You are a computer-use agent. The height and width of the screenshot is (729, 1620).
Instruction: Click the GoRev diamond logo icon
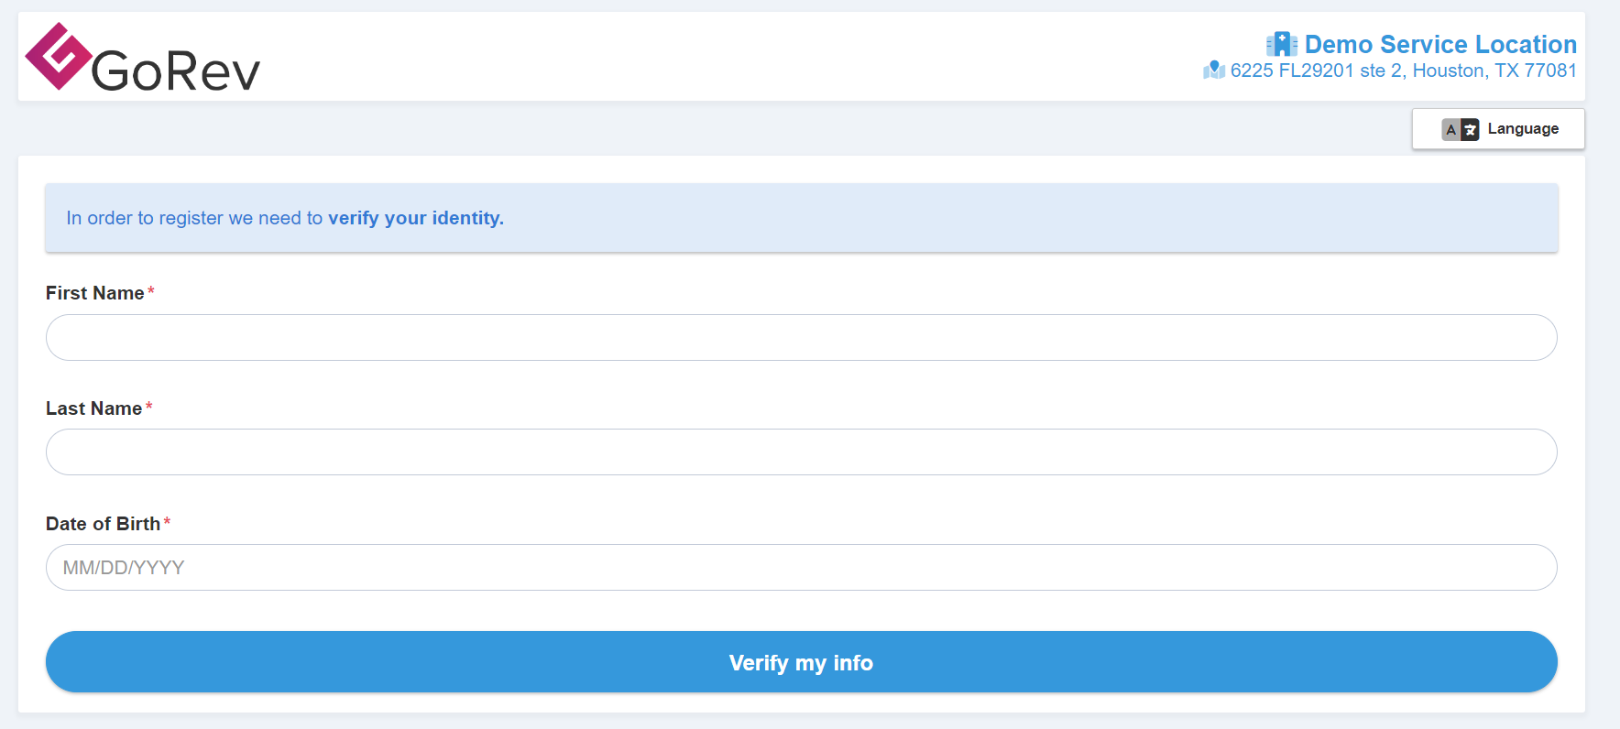[58, 56]
